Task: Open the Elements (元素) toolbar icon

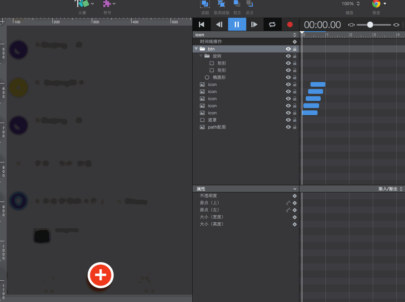Action: (x=83, y=4)
